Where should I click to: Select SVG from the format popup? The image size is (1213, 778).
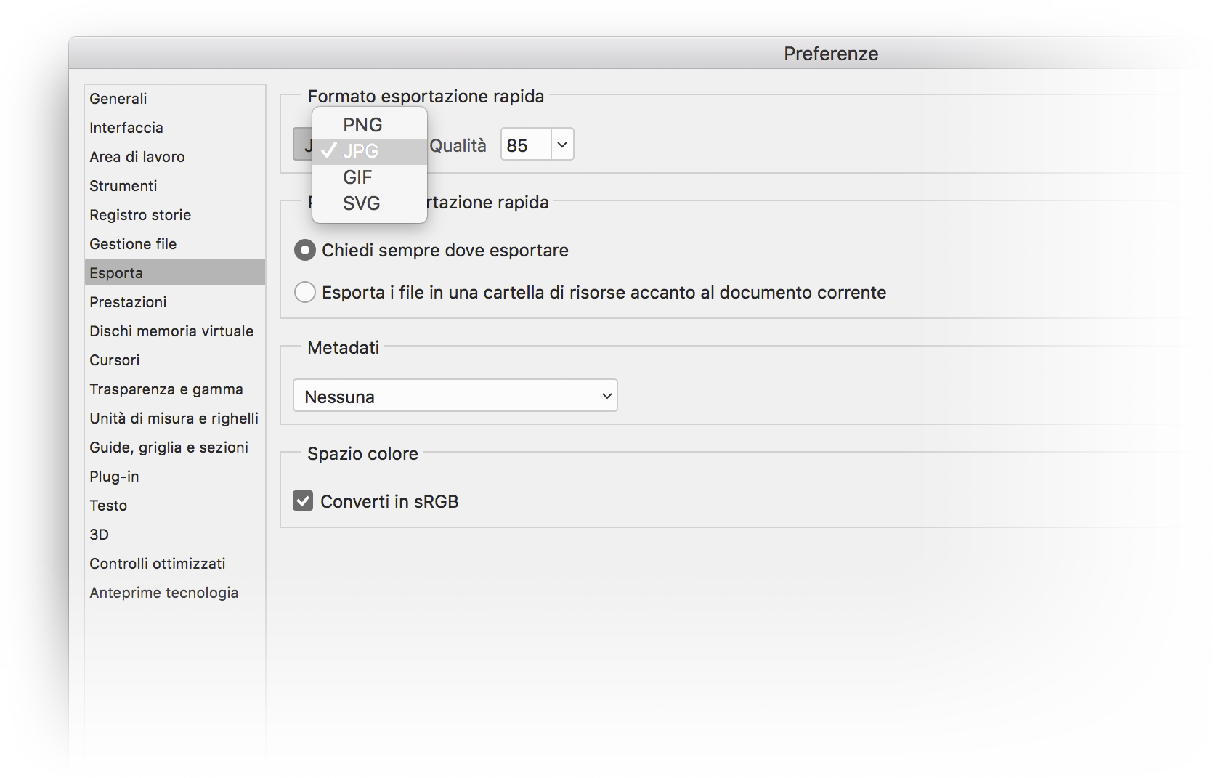tap(361, 203)
